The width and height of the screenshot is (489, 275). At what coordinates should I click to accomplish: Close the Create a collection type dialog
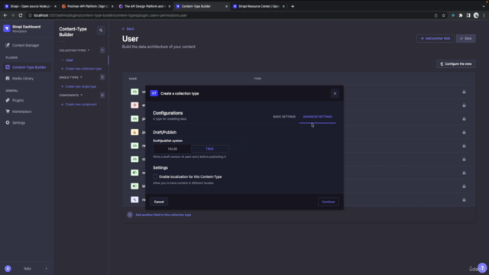pyautogui.click(x=335, y=93)
